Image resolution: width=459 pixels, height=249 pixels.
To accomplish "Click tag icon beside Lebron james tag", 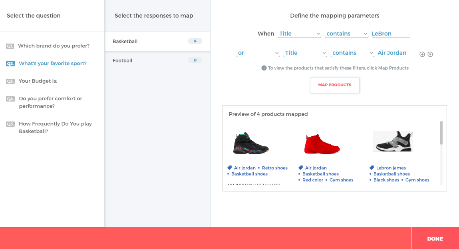I will click(372, 168).
